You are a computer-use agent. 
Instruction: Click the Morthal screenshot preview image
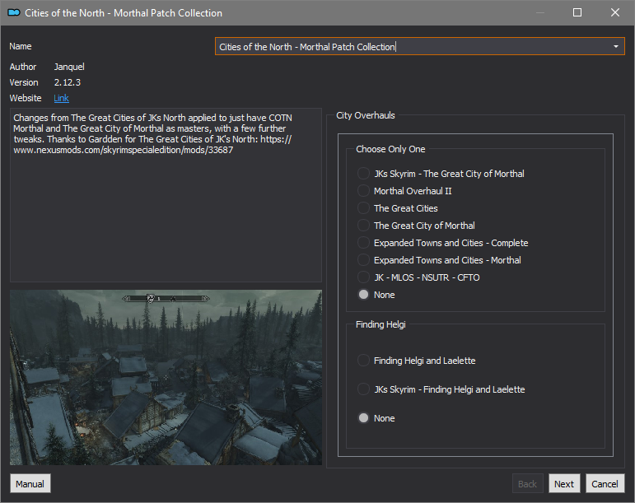[166, 377]
